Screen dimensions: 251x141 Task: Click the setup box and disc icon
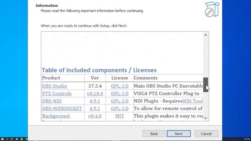212,9
